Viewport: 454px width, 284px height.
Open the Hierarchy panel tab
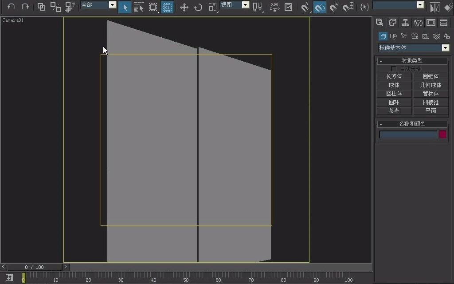pos(405,22)
